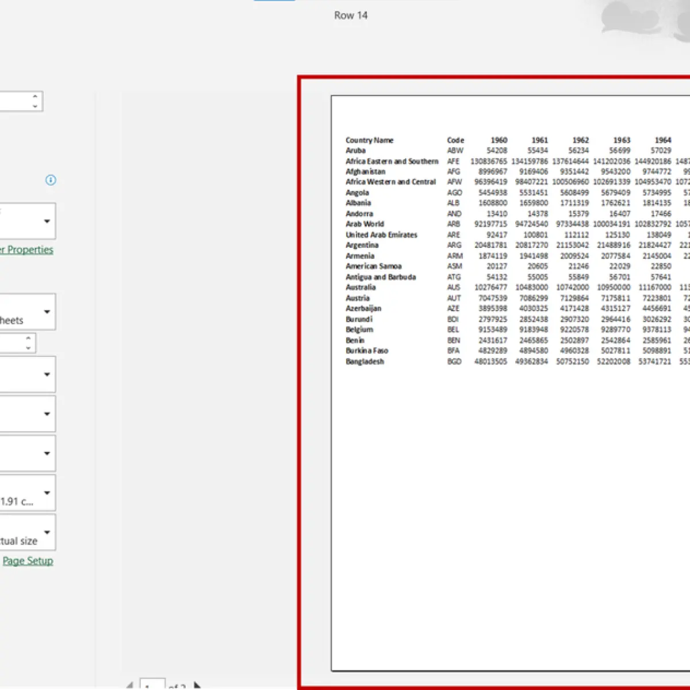
Task: Select the 'Arab World' row name
Action: pyautogui.click(x=365, y=224)
